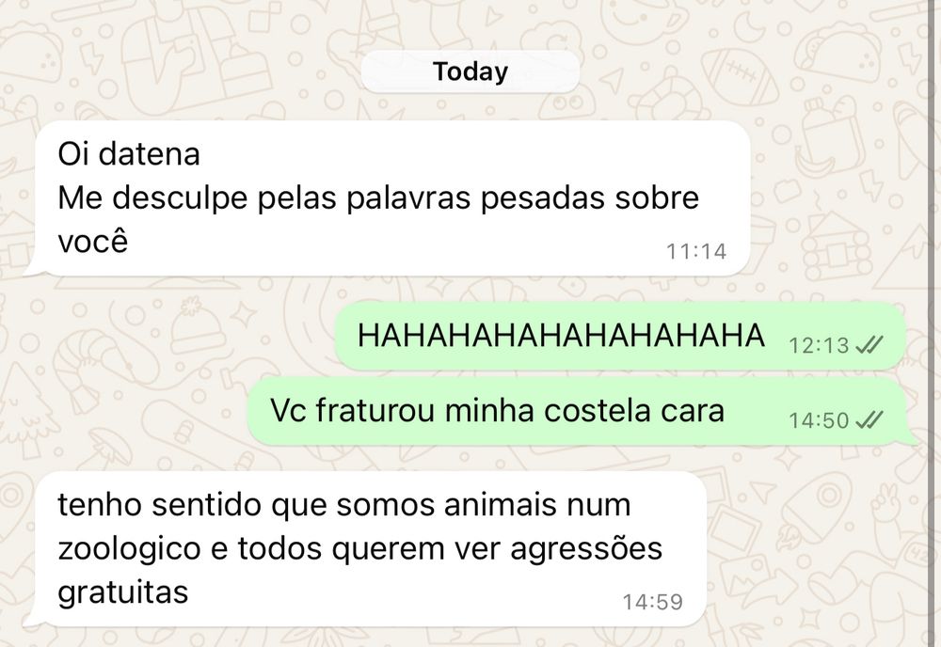Click the 'Oi datena' greeting line

128,153
